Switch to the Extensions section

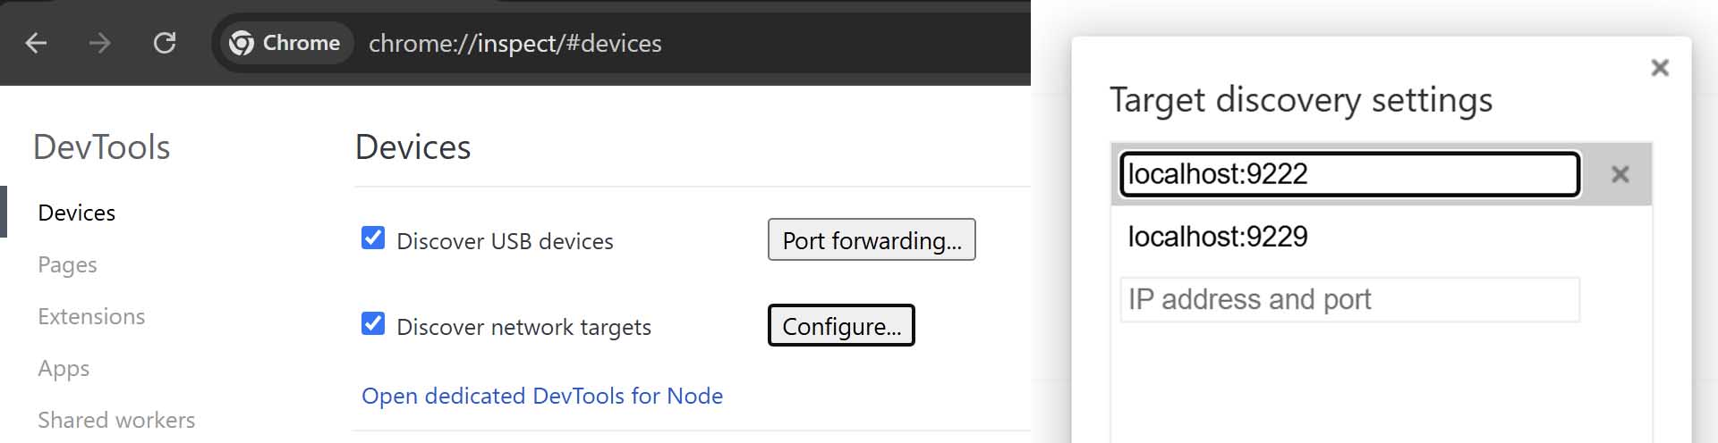coord(91,316)
